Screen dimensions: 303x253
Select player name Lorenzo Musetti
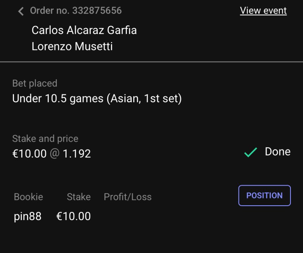[x=72, y=47]
